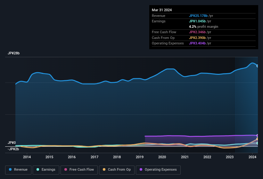Click the 4.2% profit margin text
263x179 pixels.
coord(203,27)
